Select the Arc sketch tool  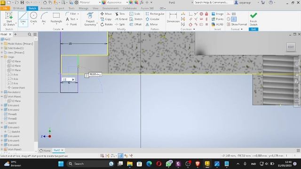pyautogui.click(x=44, y=18)
